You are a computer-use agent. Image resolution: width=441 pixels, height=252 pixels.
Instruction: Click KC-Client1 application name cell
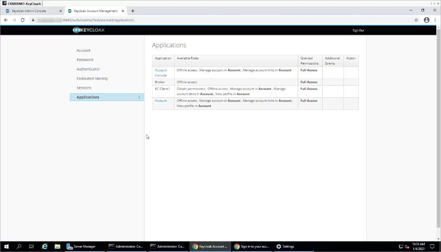pos(162,89)
